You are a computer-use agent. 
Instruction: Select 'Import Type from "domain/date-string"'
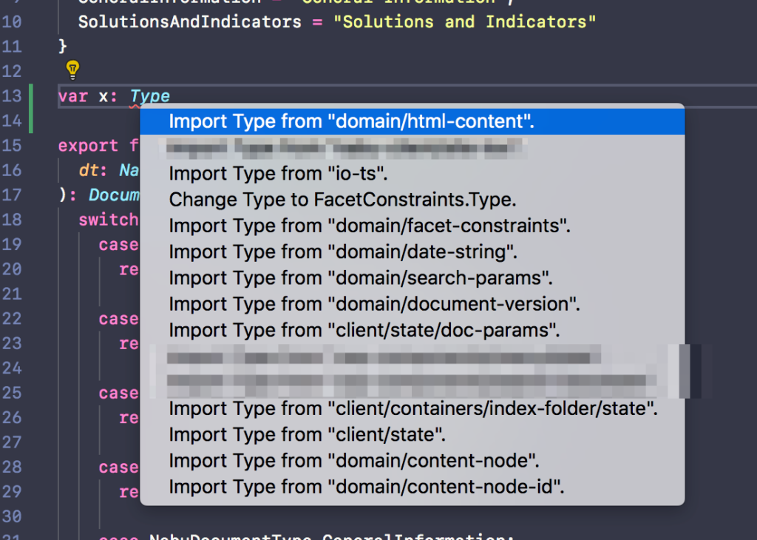347,252
